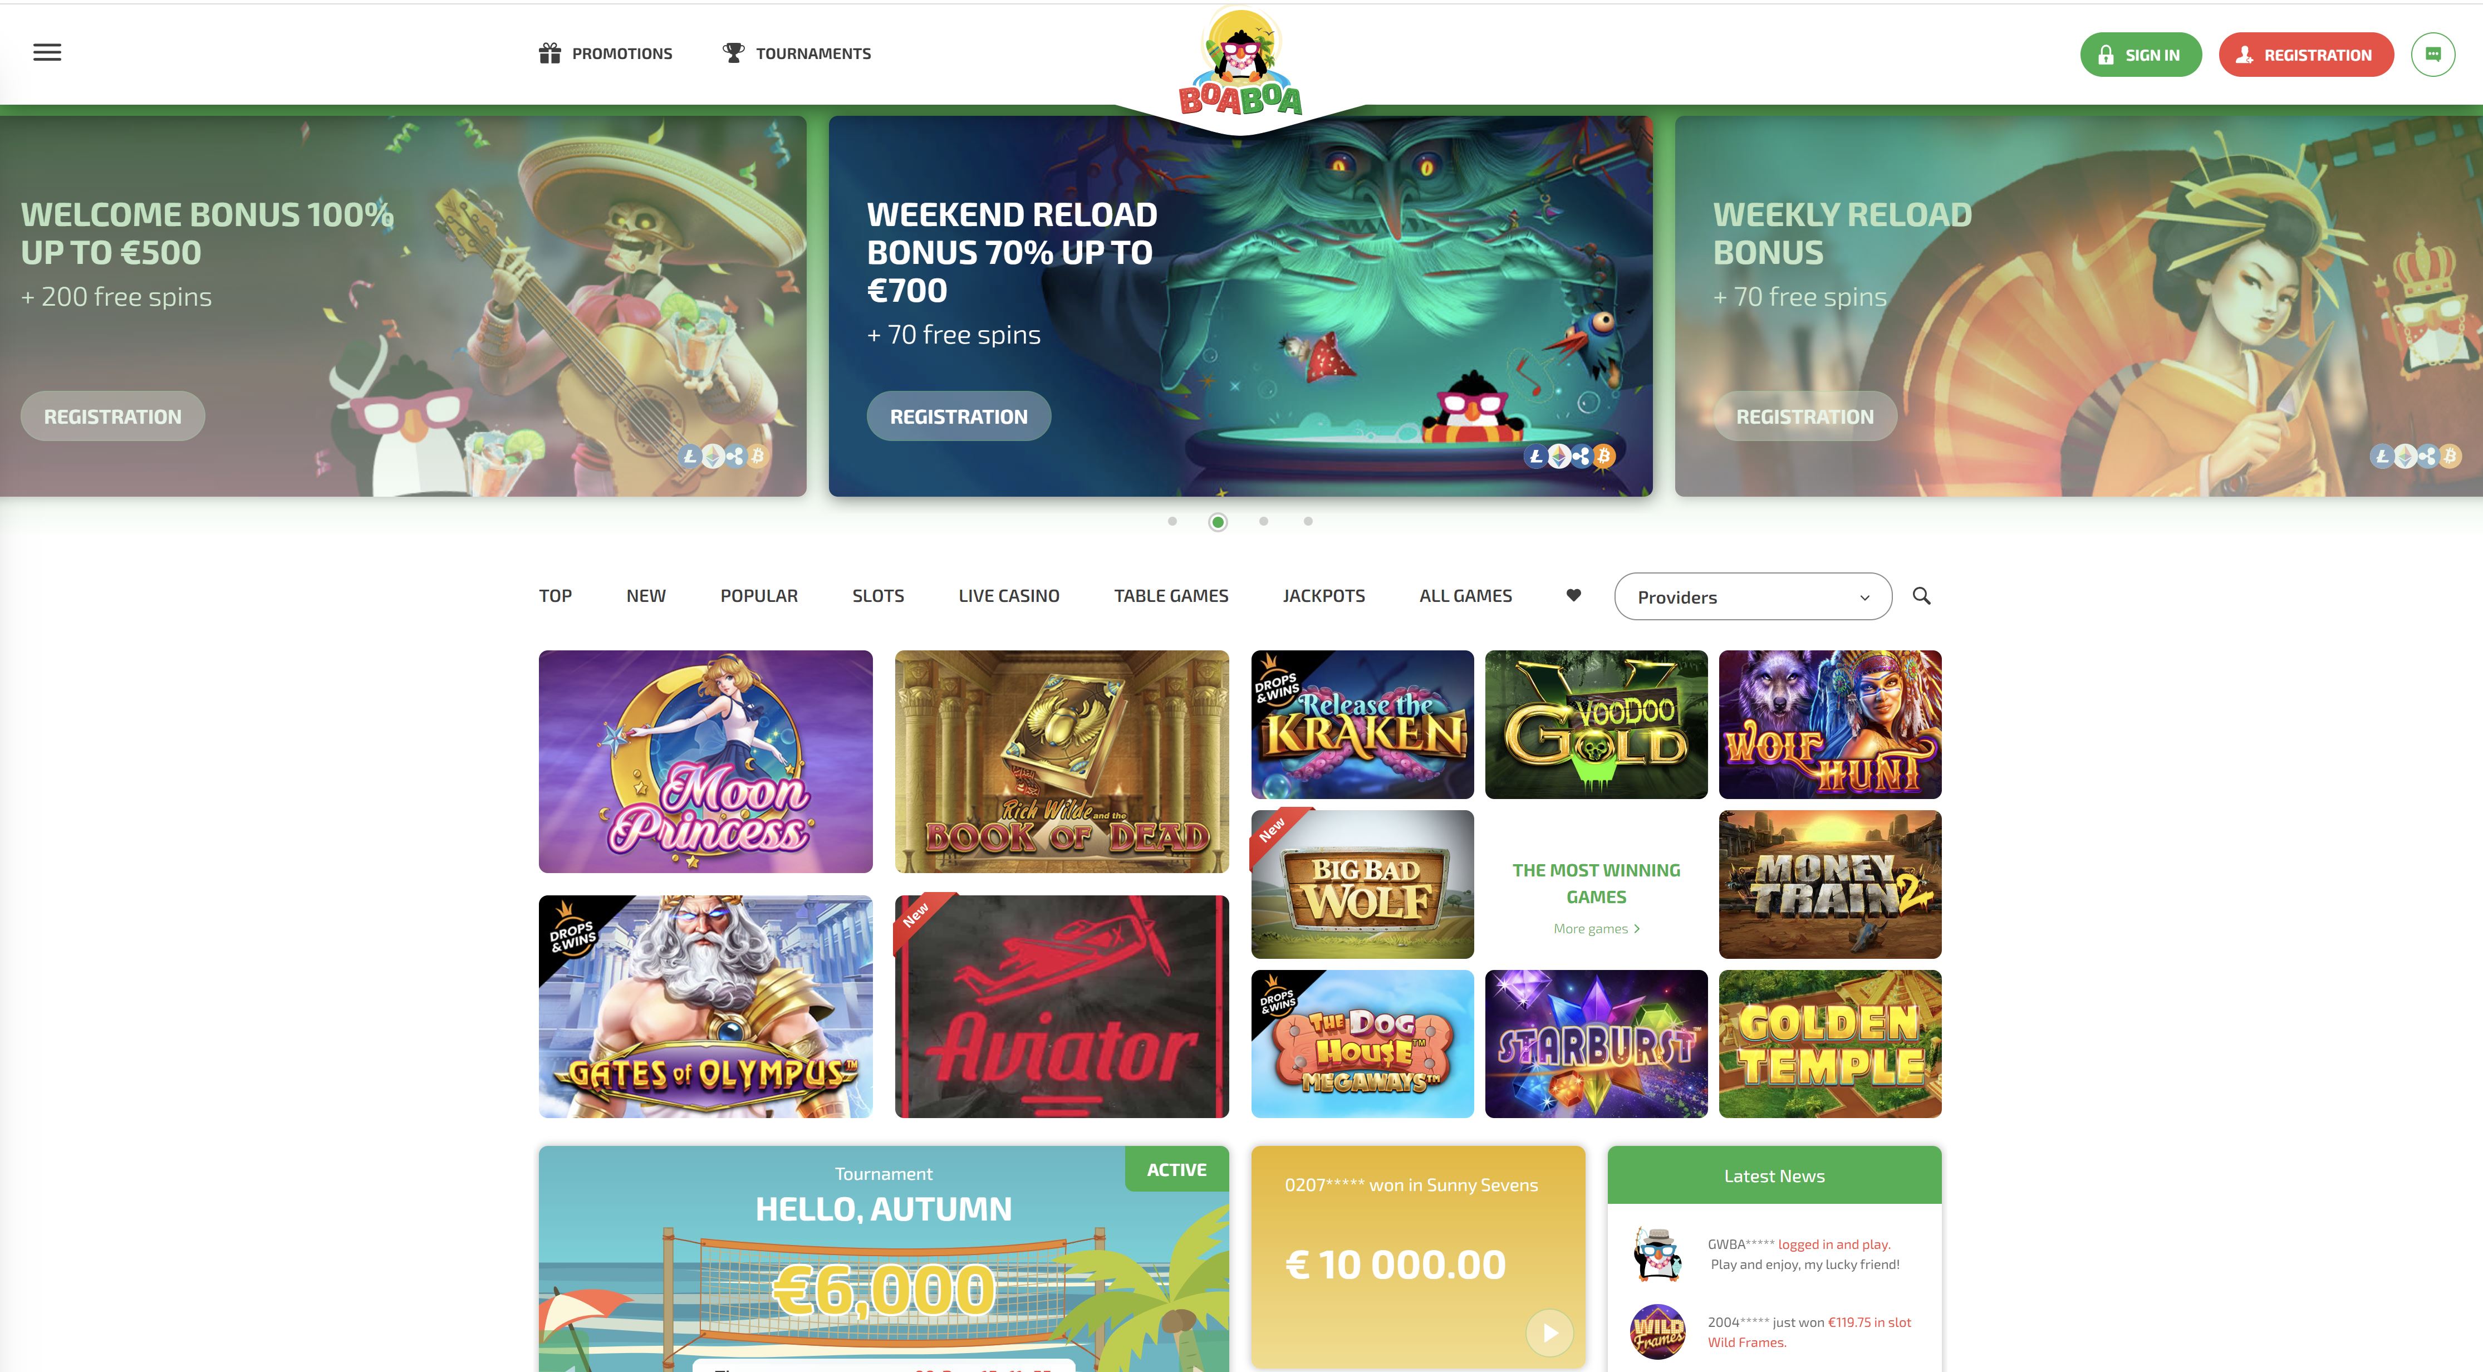This screenshot has width=2483, height=1372.
Task: Click the Tournaments trophy icon
Action: (734, 53)
